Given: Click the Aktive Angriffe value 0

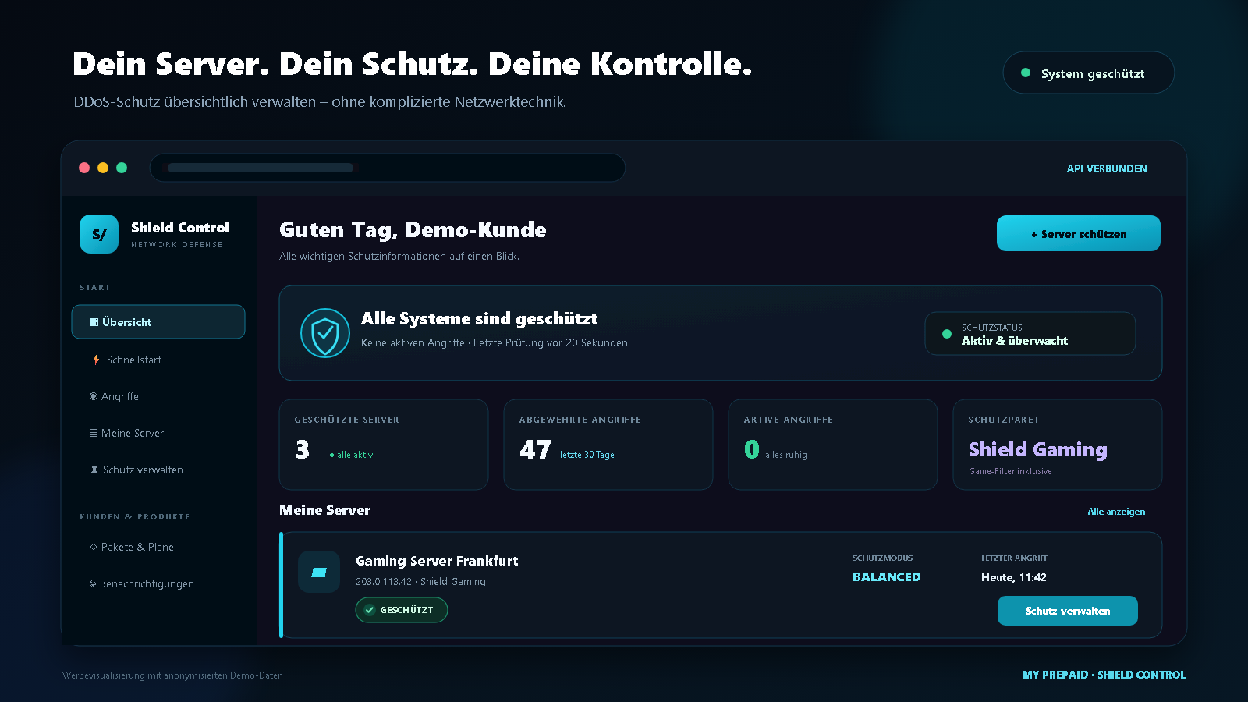Looking at the screenshot, I should pos(752,449).
